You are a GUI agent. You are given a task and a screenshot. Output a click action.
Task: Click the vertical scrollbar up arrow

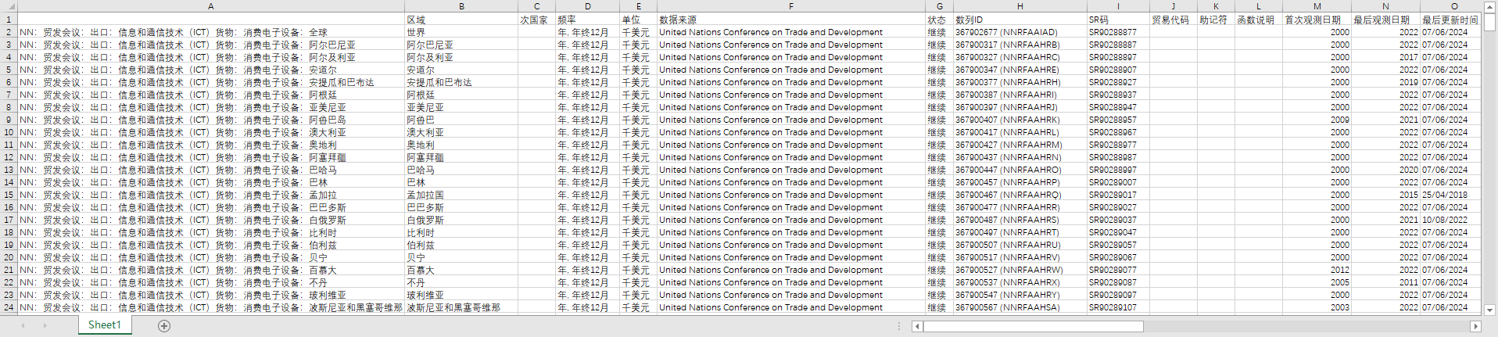[x=1489, y=6]
